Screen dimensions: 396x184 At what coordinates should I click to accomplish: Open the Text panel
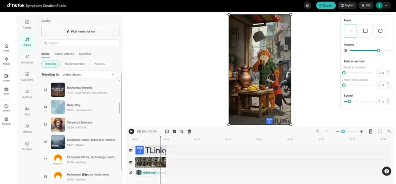click(x=27, y=111)
